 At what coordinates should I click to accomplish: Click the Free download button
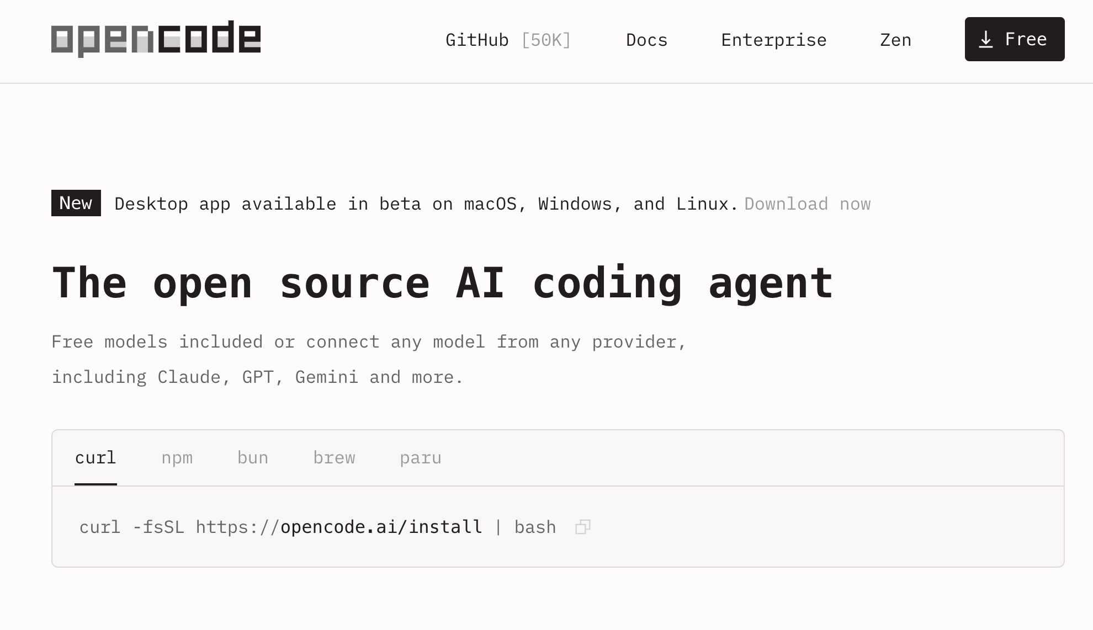pos(1014,39)
